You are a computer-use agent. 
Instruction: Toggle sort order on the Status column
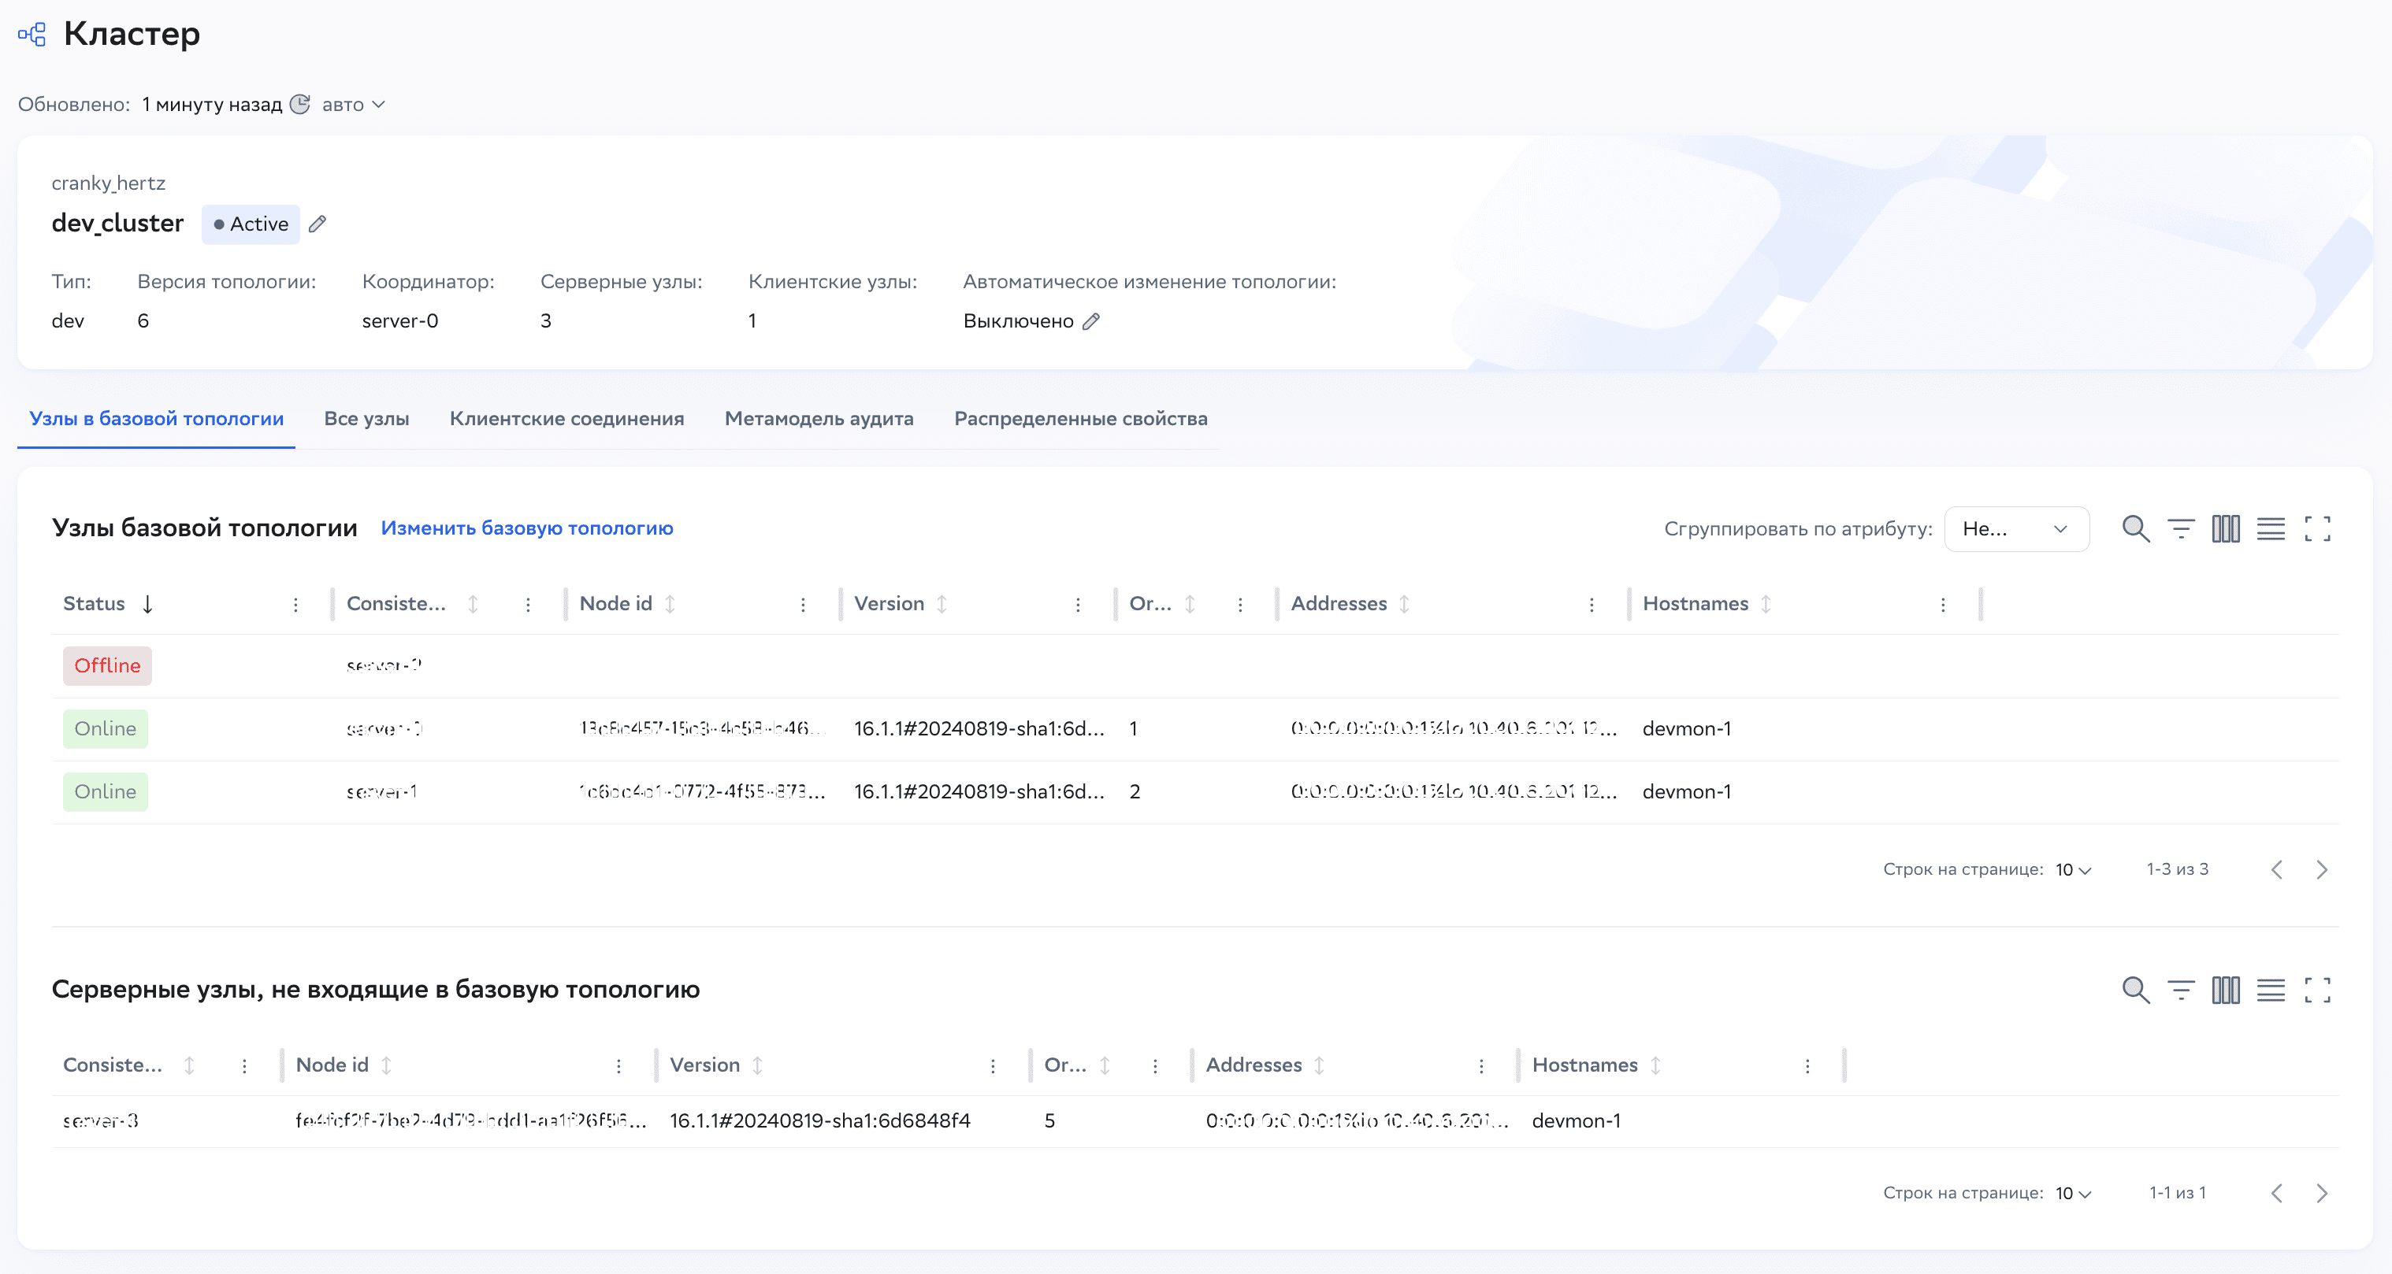click(x=147, y=604)
